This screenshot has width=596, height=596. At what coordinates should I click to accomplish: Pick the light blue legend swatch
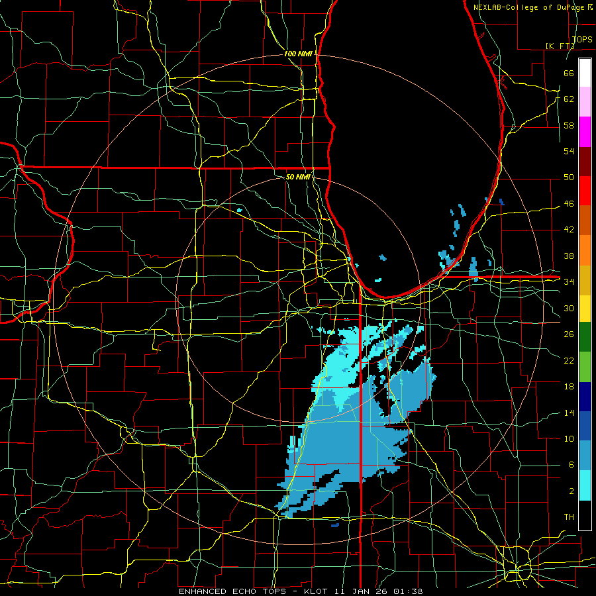(x=585, y=456)
